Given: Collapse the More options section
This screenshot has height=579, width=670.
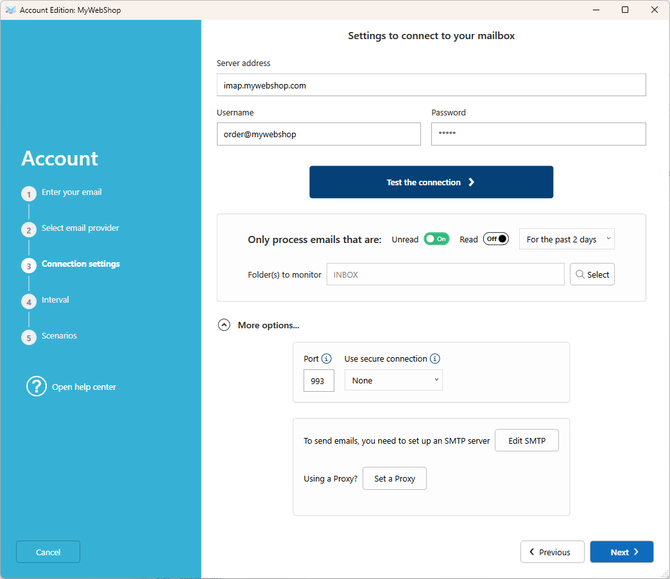Looking at the screenshot, I should pyautogui.click(x=224, y=325).
